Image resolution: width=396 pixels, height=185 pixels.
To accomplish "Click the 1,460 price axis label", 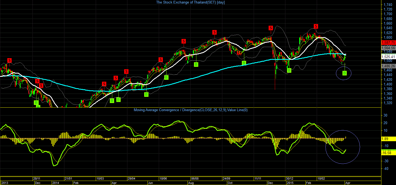I will (x=388, y=70).
